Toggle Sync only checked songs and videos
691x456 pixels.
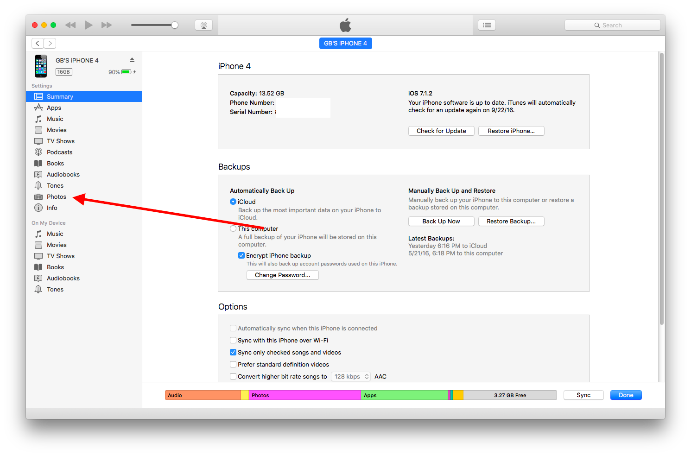233,352
